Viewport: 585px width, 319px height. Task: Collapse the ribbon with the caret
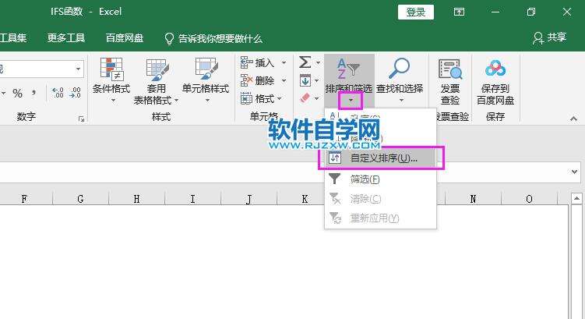point(573,119)
